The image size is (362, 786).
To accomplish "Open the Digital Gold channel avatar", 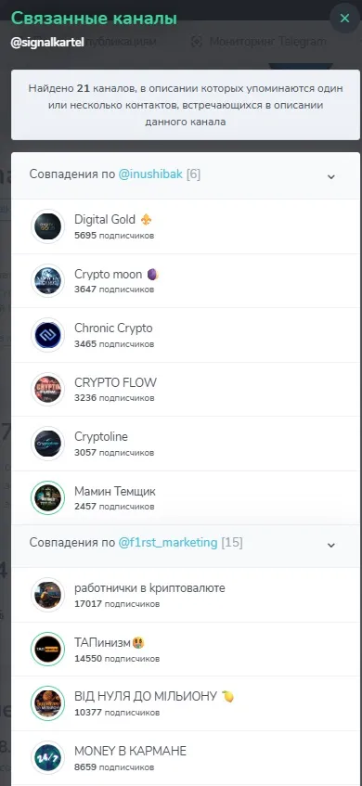I will (47, 226).
